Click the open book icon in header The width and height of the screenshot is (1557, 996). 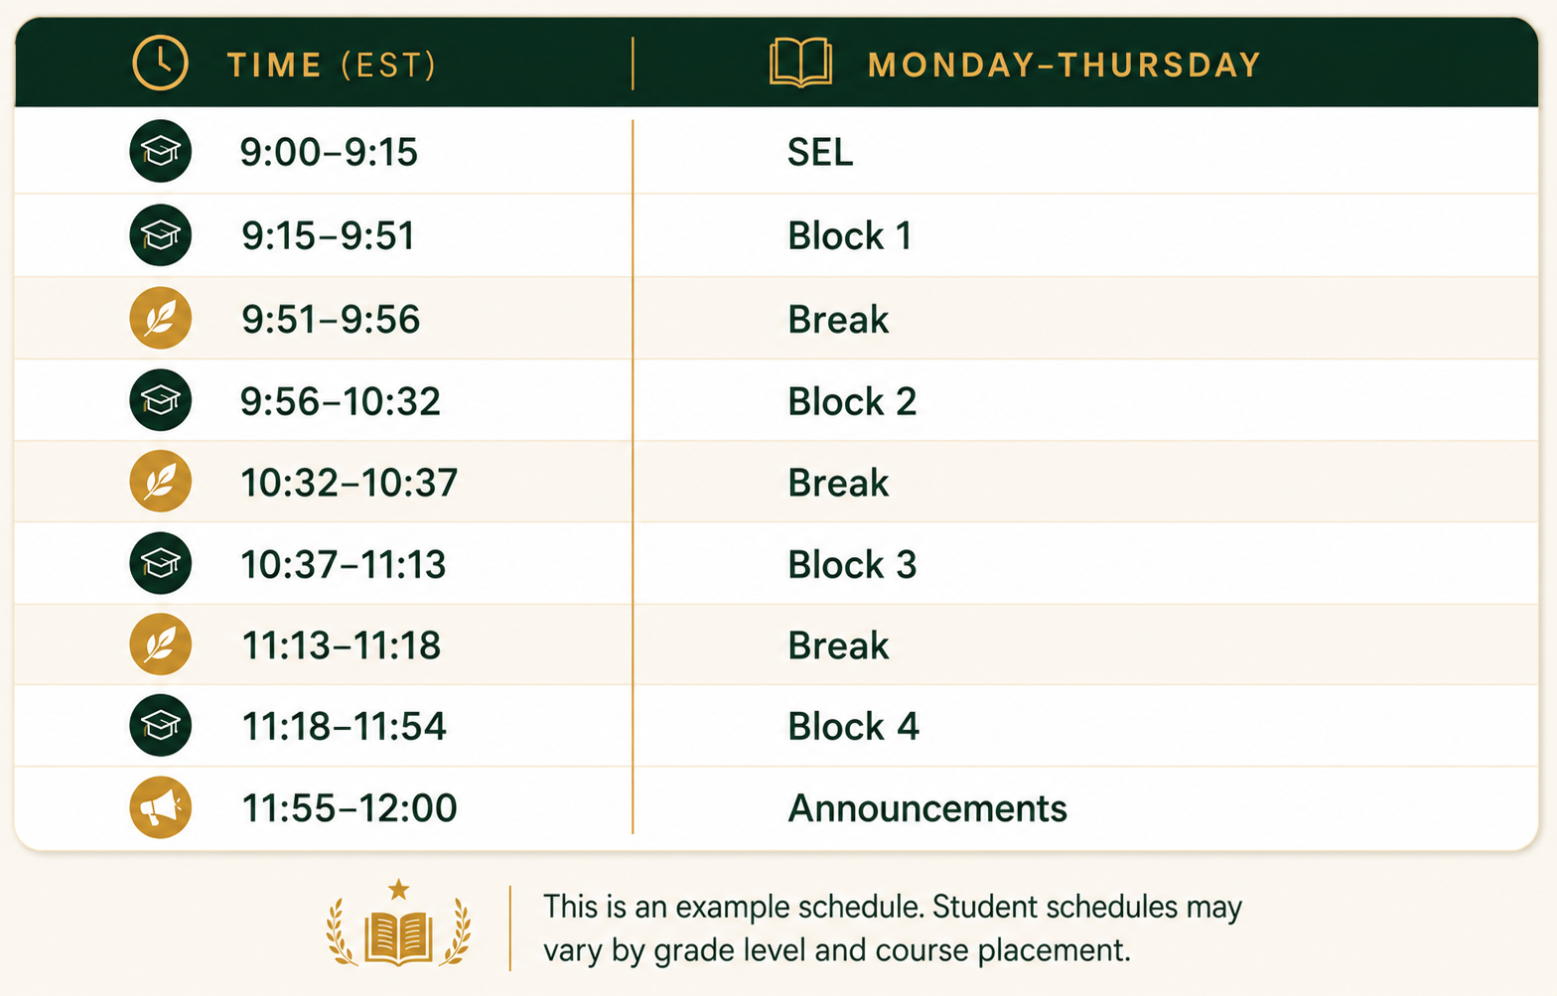click(800, 64)
